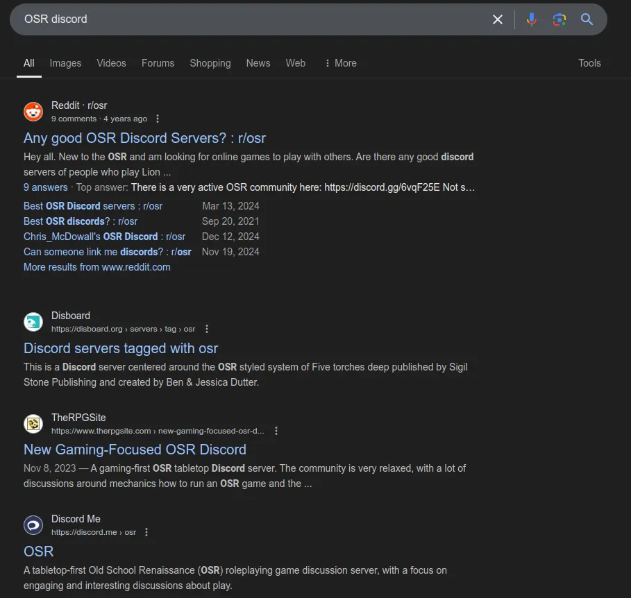Click the Disboard site name
The width and height of the screenshot is (631, 598).
tap(71, 316)
